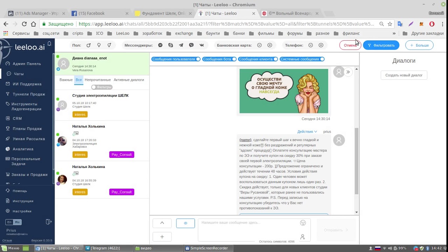The image size is (448, 252).
Task: Click Создать новый диалог button
Action: point(404,75)
